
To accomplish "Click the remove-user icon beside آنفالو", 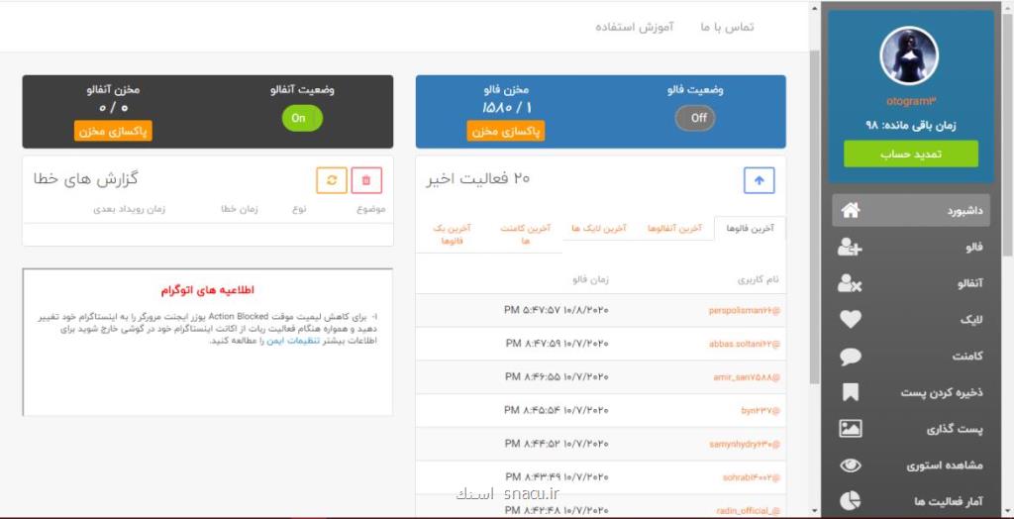I will 850,283.
